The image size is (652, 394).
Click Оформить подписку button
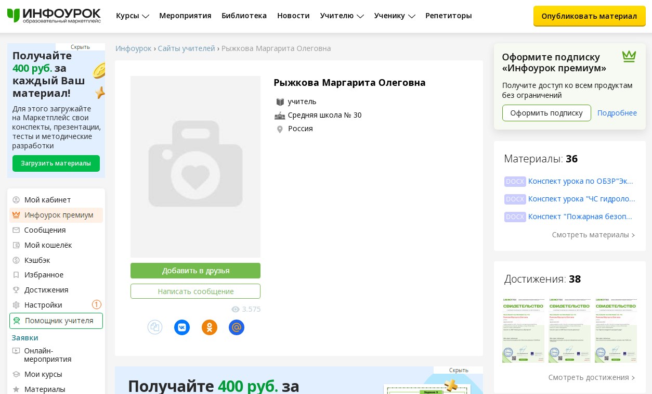[x=546, y=113]
